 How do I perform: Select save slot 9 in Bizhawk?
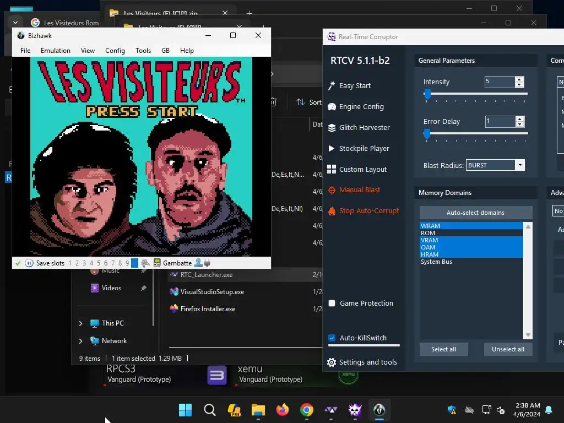pos(127,263)
